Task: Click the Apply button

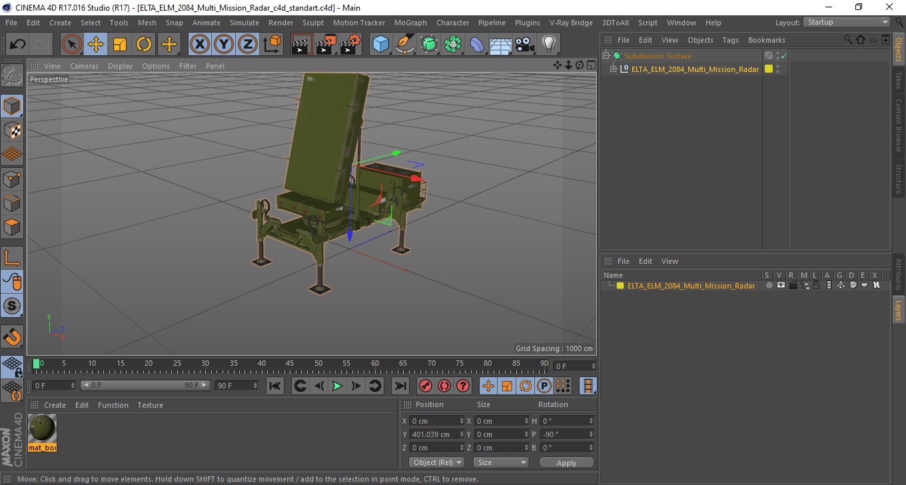Action: 566,462
